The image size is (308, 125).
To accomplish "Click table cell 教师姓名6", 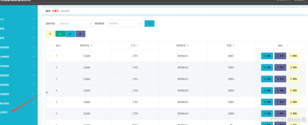I will (183, 114).
